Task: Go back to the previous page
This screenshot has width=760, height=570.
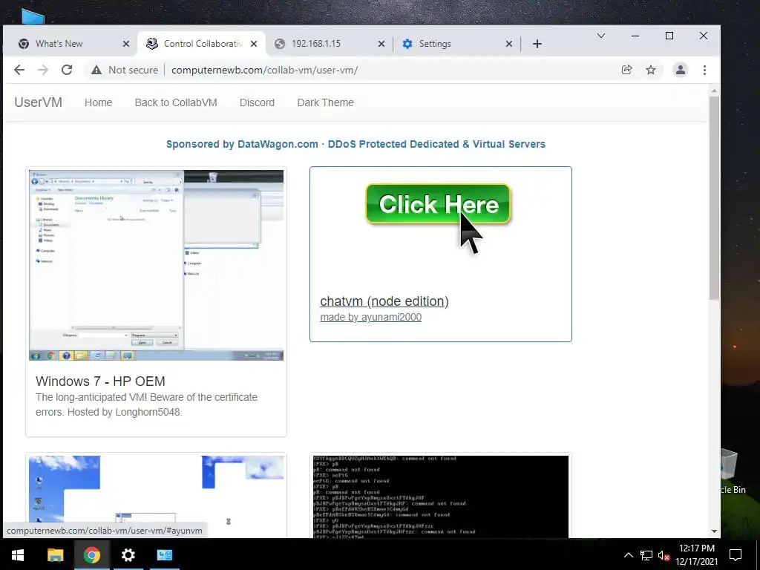Action: coord(19,70)
